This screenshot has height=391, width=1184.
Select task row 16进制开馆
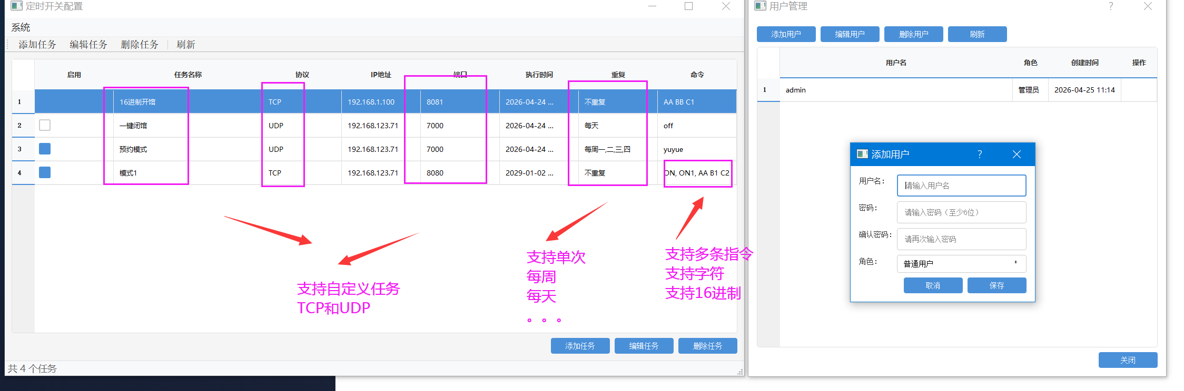386,101
